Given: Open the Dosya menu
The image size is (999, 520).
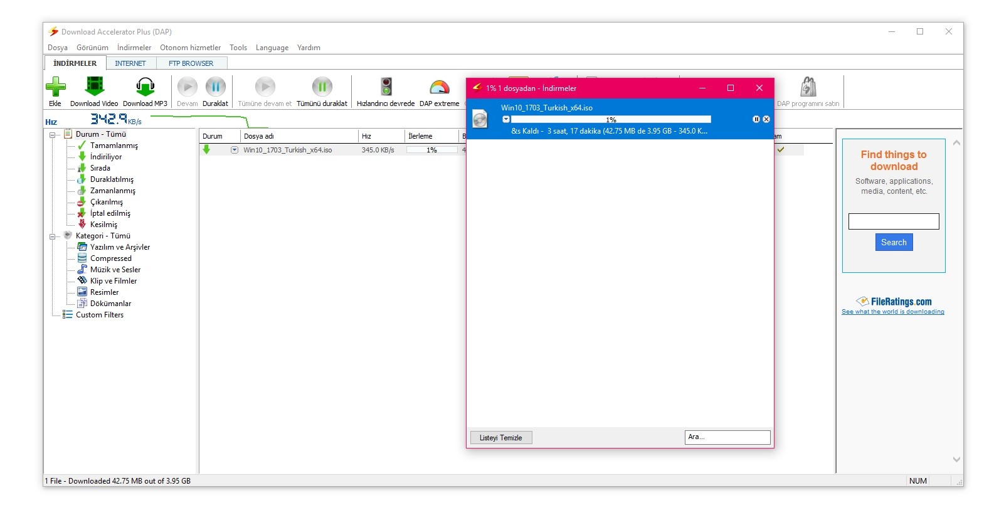Looking at the screenshot, I should pyautogui.click(x=58, y=48).
